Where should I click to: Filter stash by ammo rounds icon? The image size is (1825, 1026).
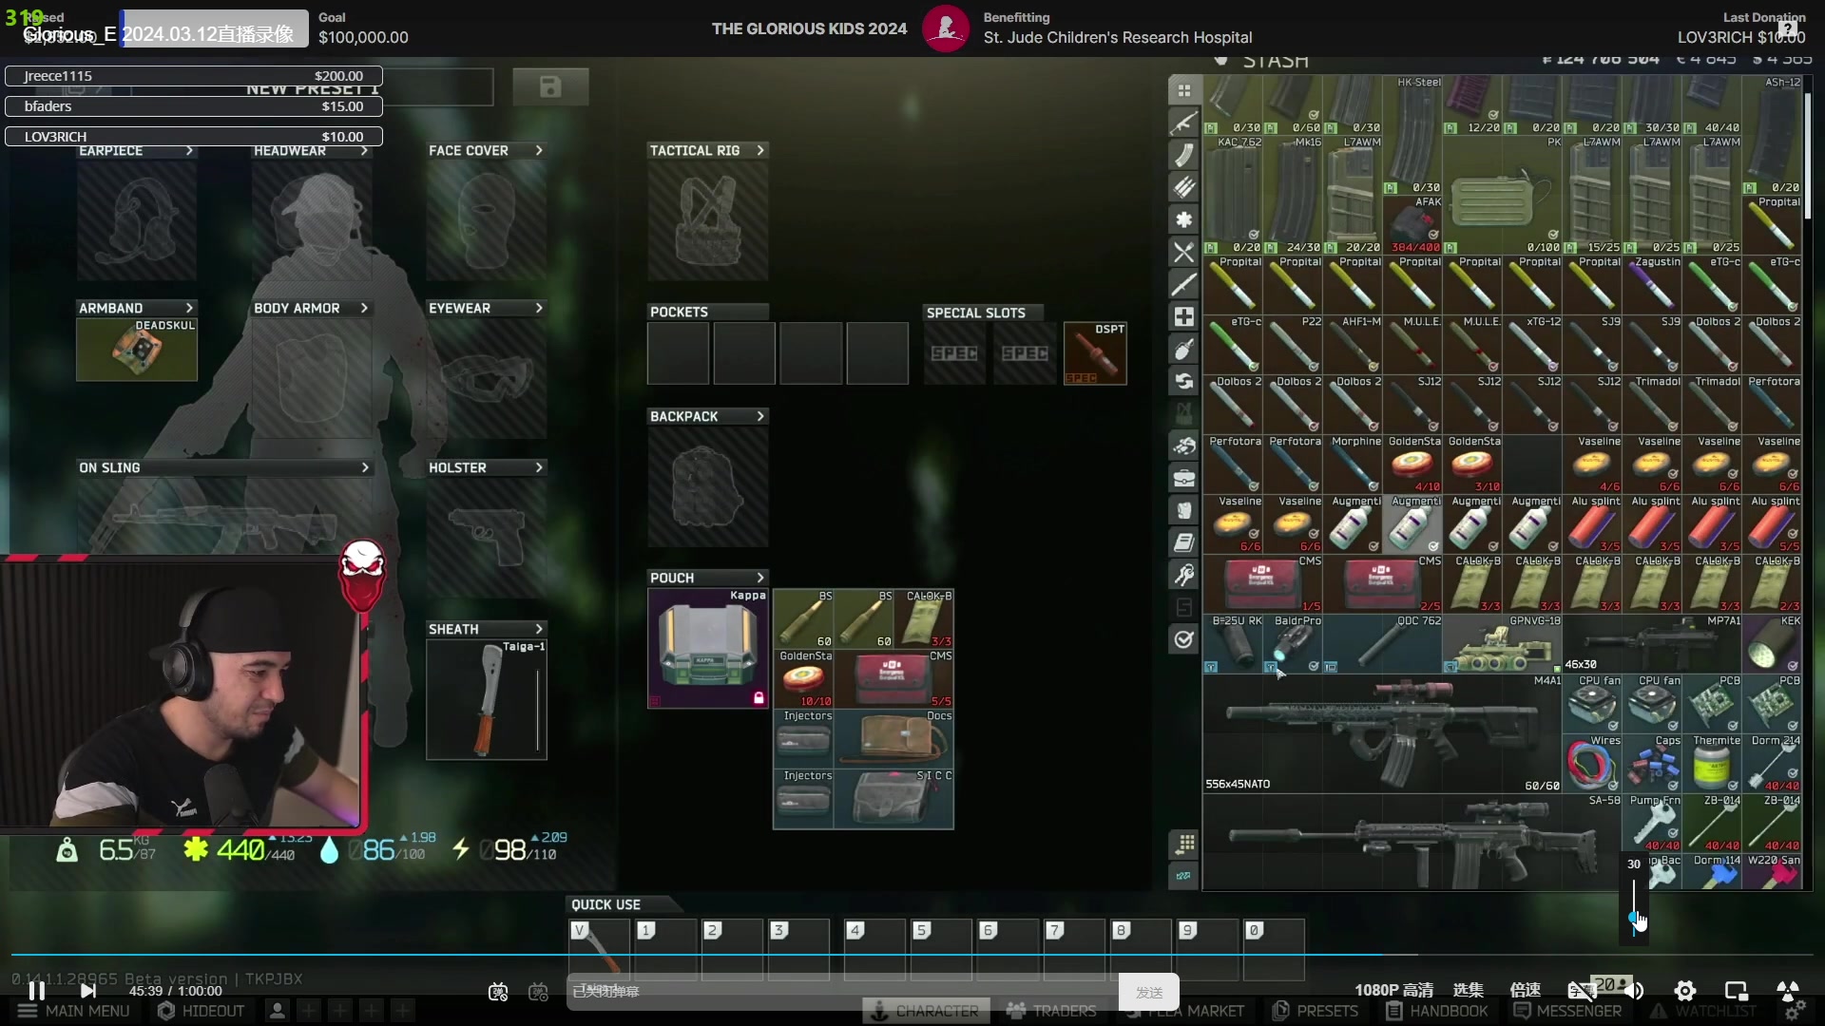pos(1184,187)
